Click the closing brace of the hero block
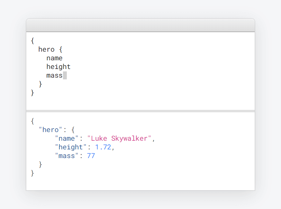This screenshot has height=209, width=281. (40, 84)
